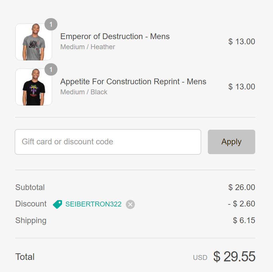Click the $29.55 total amount
This screenshot has height=272, width=273.
click(x=234, y=257)
